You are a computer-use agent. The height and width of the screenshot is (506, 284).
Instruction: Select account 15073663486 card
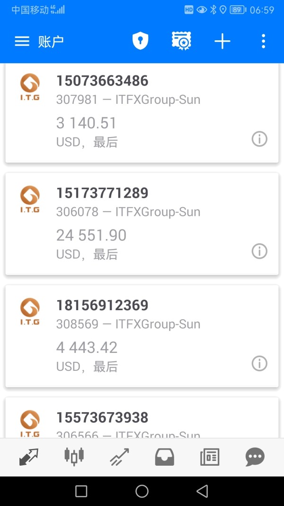tap(142, 114)
